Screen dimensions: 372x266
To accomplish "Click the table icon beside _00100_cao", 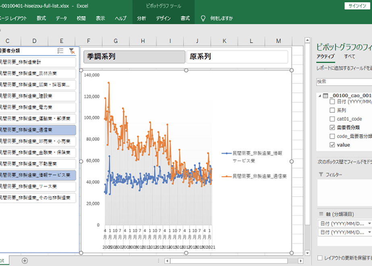I will (x=325, y=96).
